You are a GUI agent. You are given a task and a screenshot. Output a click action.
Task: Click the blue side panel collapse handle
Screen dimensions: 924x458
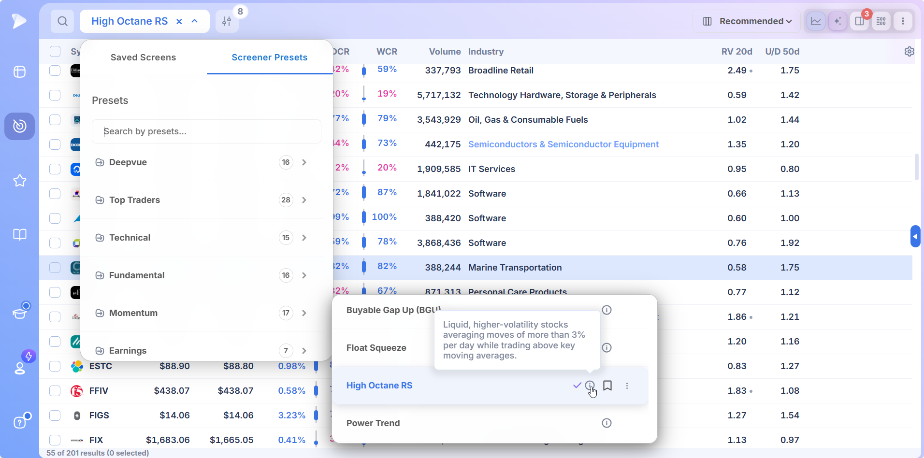point(915,236)
